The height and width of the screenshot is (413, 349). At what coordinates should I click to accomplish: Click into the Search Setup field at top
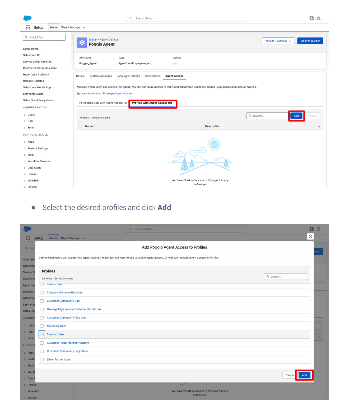(x=185, y=18)
